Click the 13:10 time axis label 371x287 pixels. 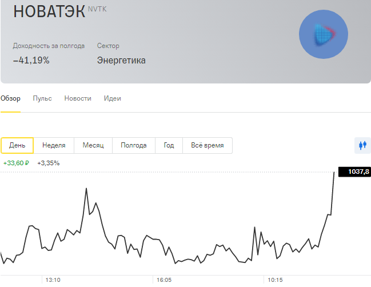[53, 280]
